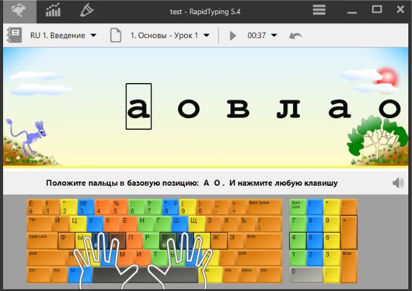Screen dimensions: 412x291
Task: Click the highlighted letter а in text
Action: pos(139,107)
